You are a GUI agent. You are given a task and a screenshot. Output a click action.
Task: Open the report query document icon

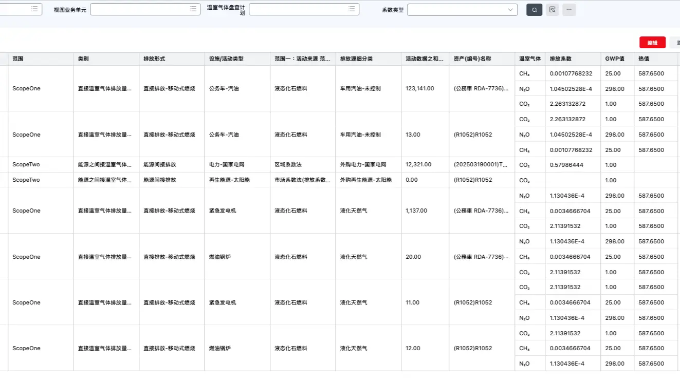tap(552, 9)
